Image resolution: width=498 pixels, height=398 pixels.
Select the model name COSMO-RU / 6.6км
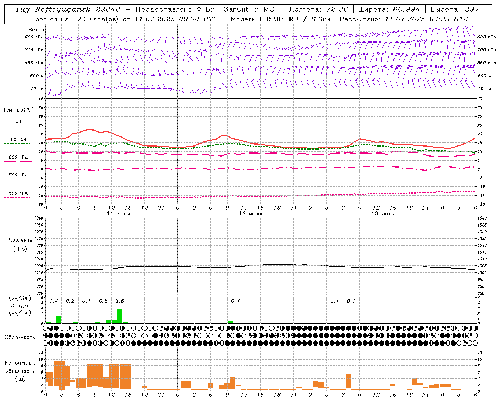click(x=295, y=19)
